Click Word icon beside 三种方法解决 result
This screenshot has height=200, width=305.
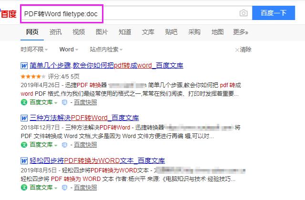(24, 118)
